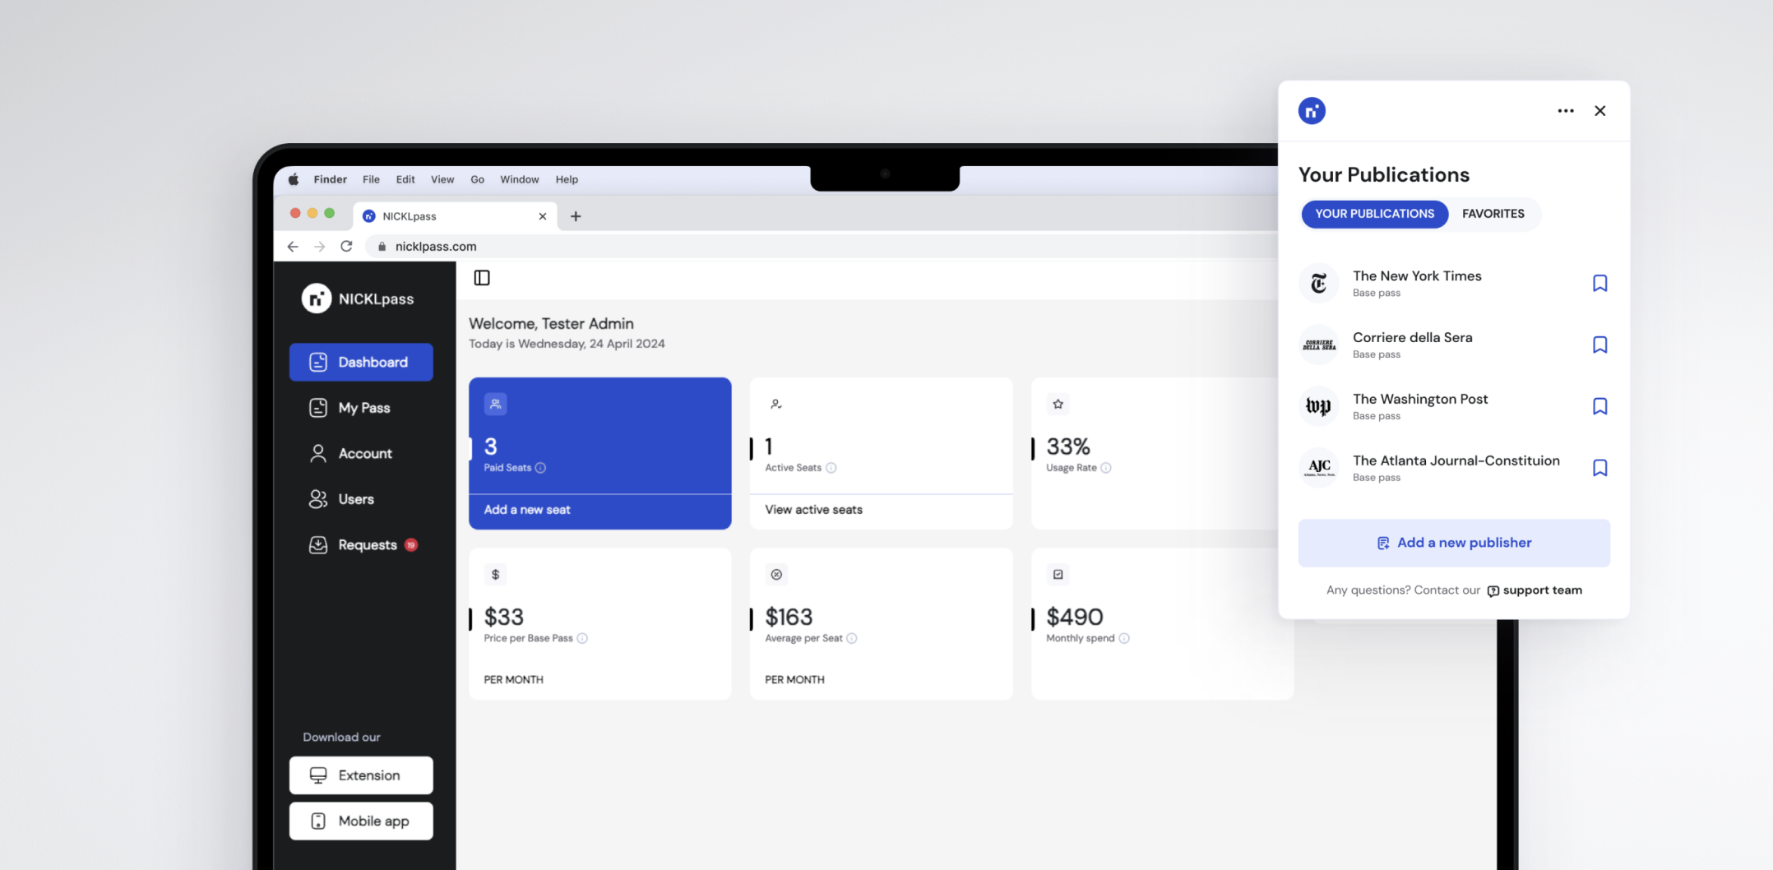Click the icon on Average per Seat card

coord(776,575)
